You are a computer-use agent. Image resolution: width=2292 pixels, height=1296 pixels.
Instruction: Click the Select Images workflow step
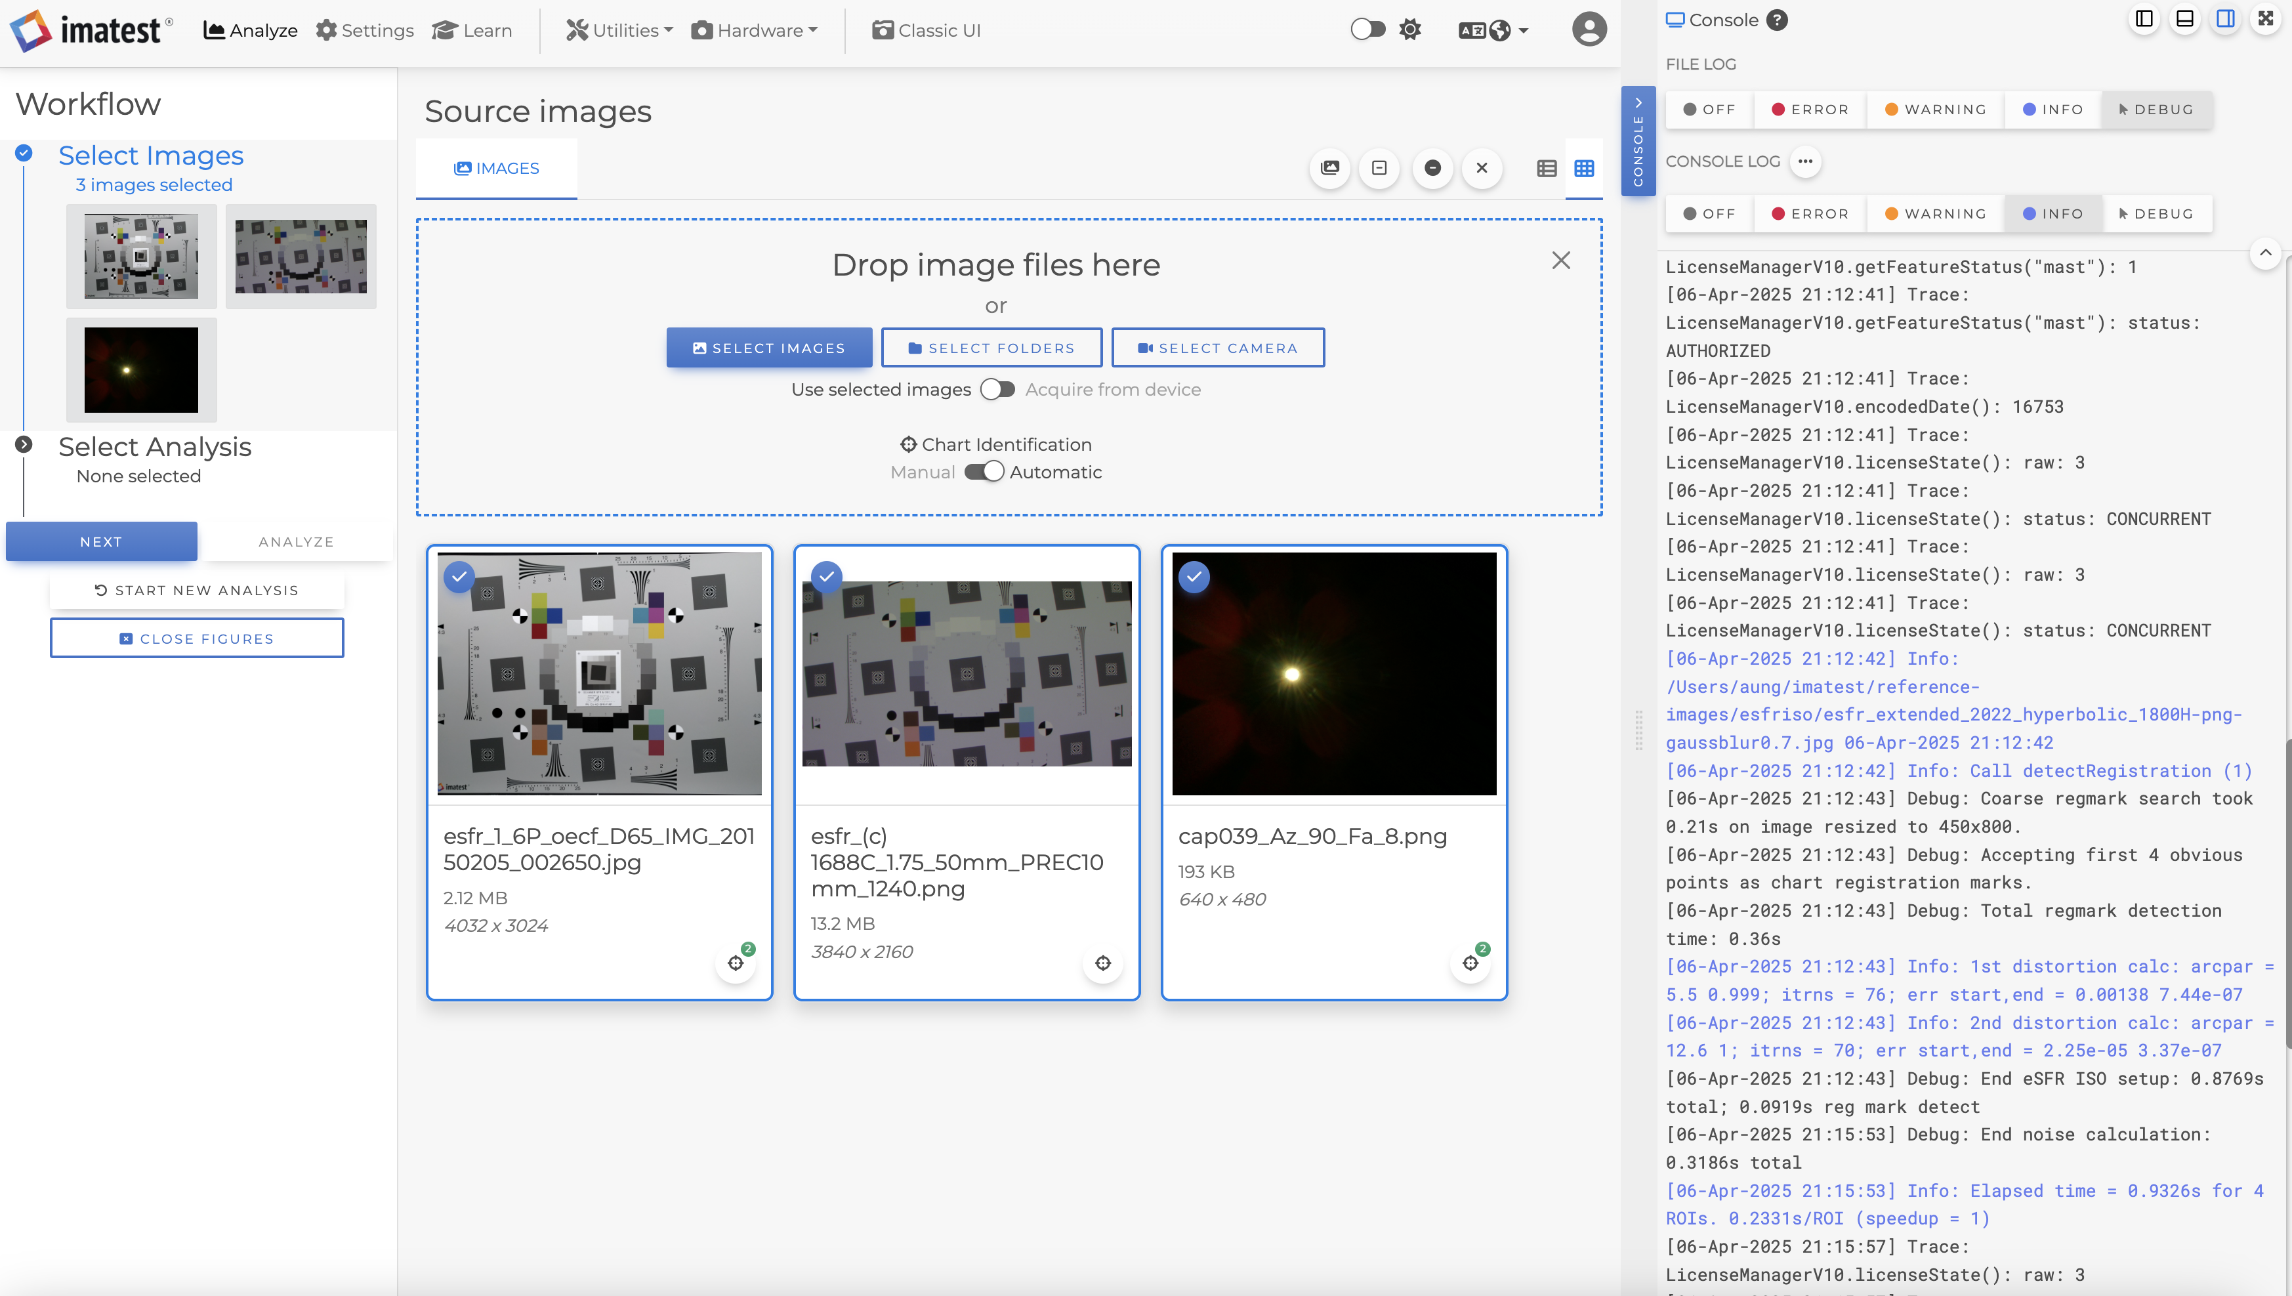click(150, 156)
